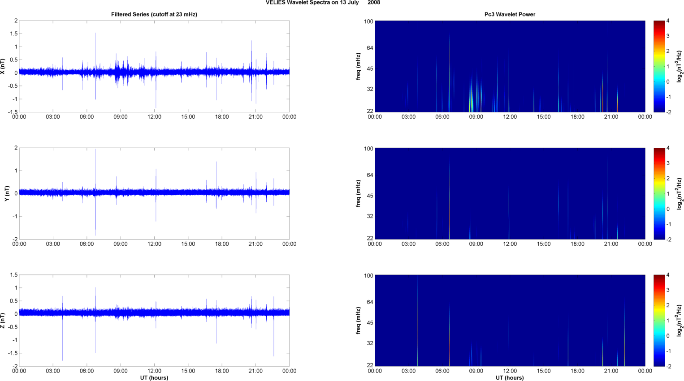Click '03:00' tick under X series plot

tap(53, 117)
